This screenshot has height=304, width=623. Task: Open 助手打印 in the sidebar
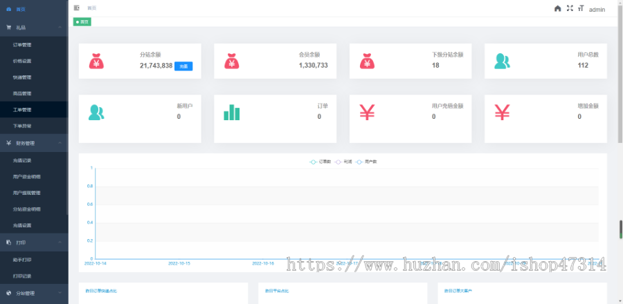(x=34, y=260)
